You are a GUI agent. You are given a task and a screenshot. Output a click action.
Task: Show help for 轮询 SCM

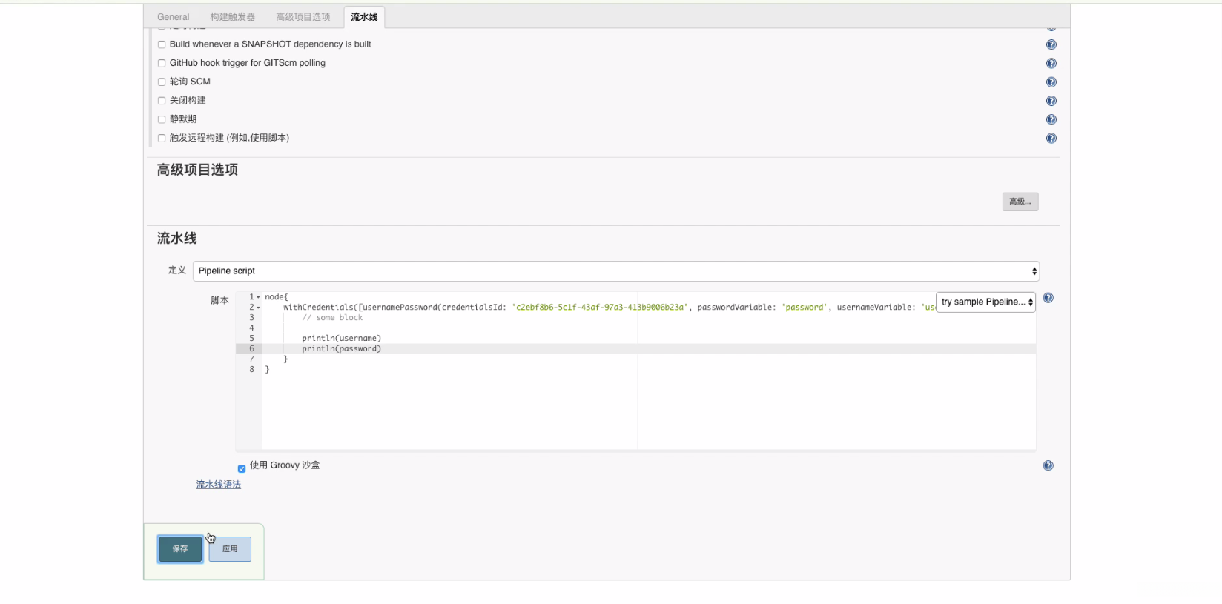pos(1051,82)
